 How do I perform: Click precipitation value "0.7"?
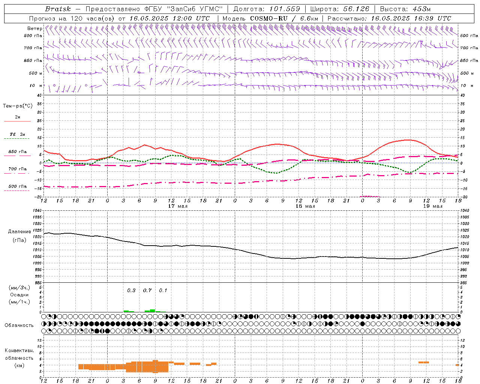147,290
